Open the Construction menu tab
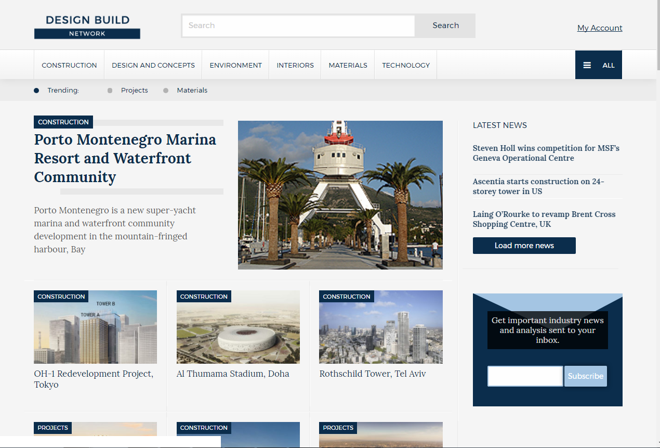The width and height of the screenshot is (660, 448). click(69, 65)
